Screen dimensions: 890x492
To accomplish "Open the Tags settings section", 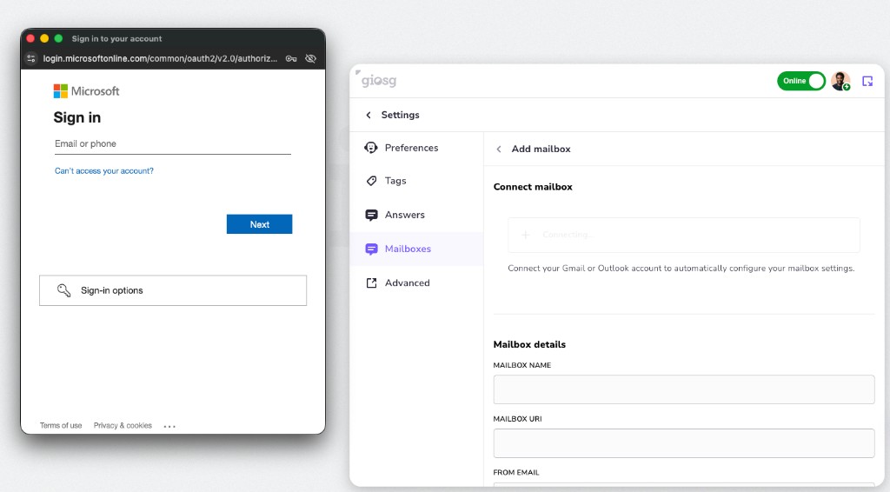I will point(416,181).
